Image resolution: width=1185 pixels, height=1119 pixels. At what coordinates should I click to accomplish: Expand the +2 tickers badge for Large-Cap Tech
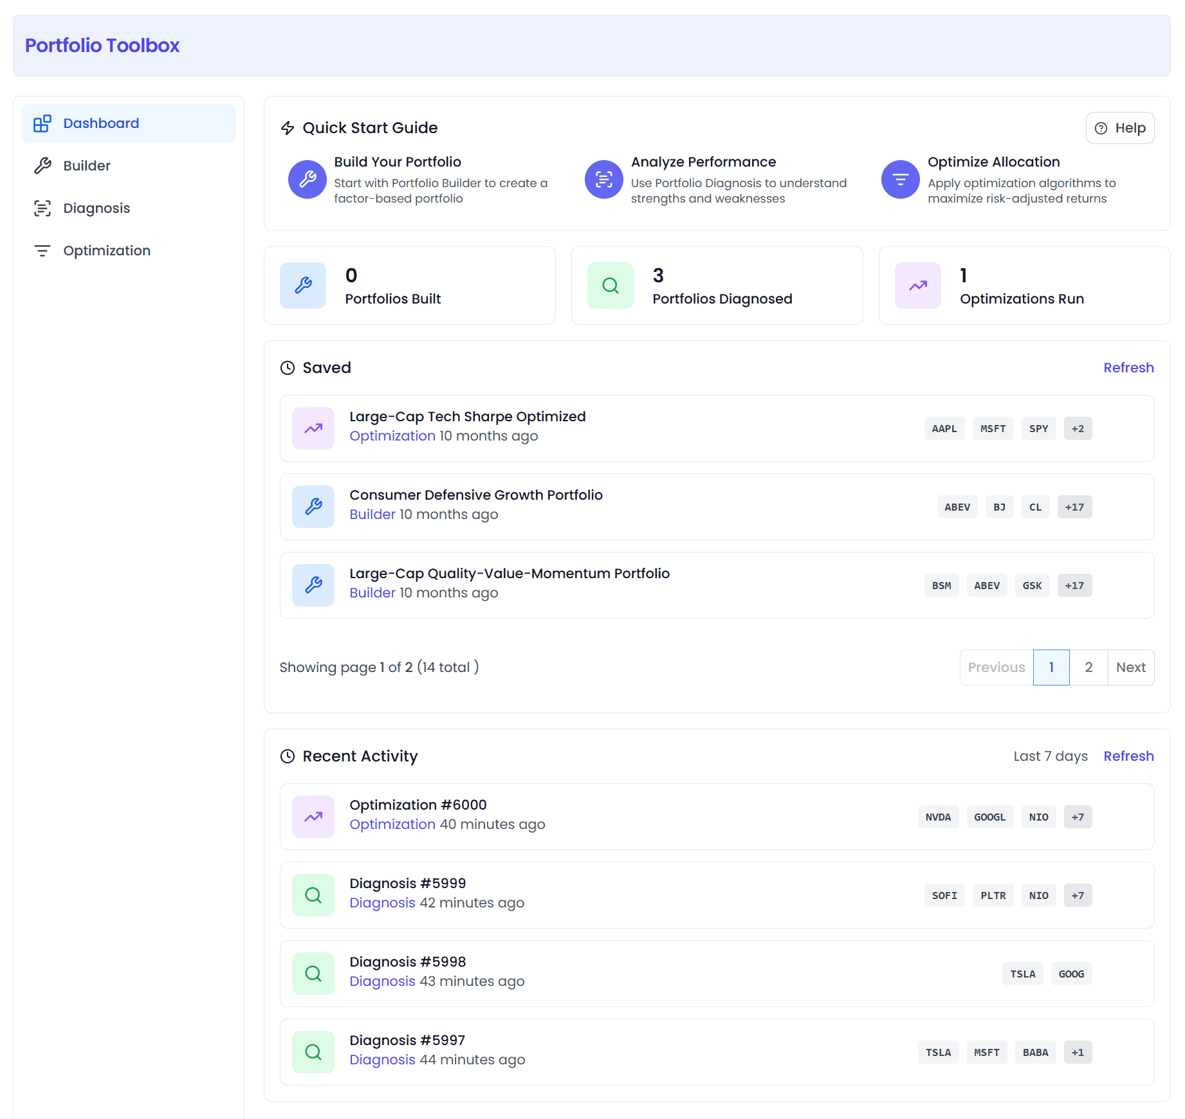(x=1078, y=428)
